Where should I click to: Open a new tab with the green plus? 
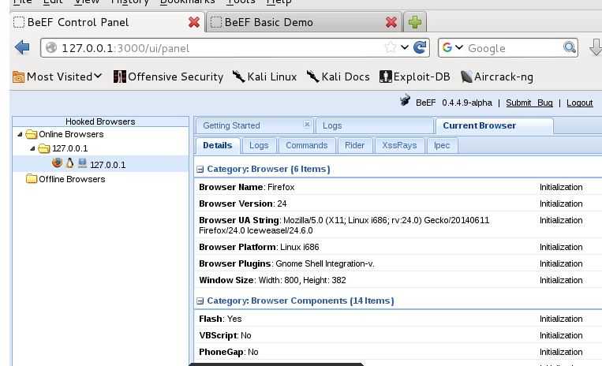(415, 22)
